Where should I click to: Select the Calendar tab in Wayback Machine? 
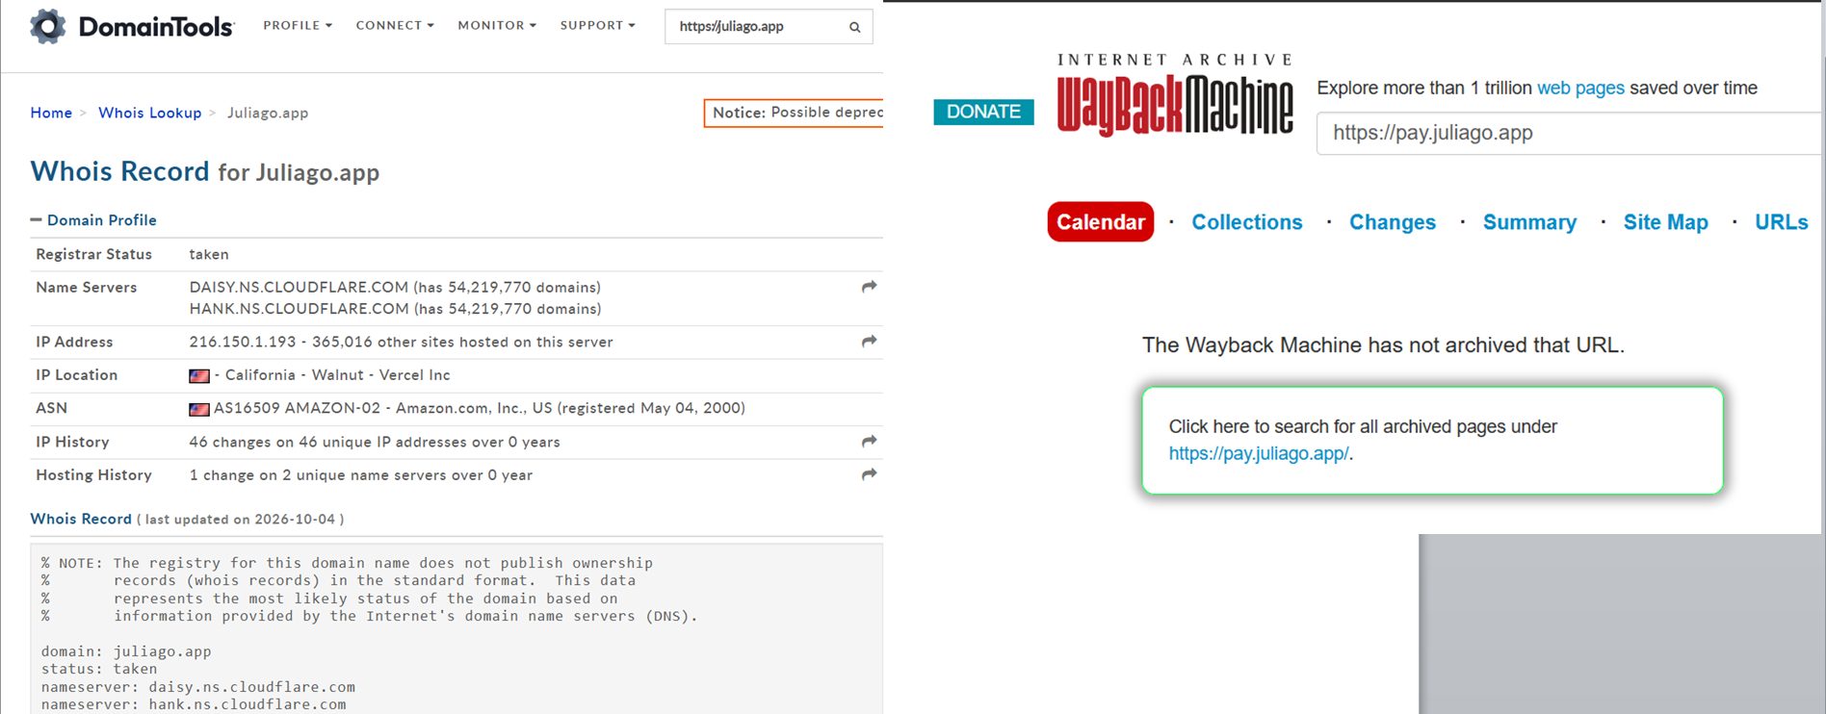coord(1101,222)
